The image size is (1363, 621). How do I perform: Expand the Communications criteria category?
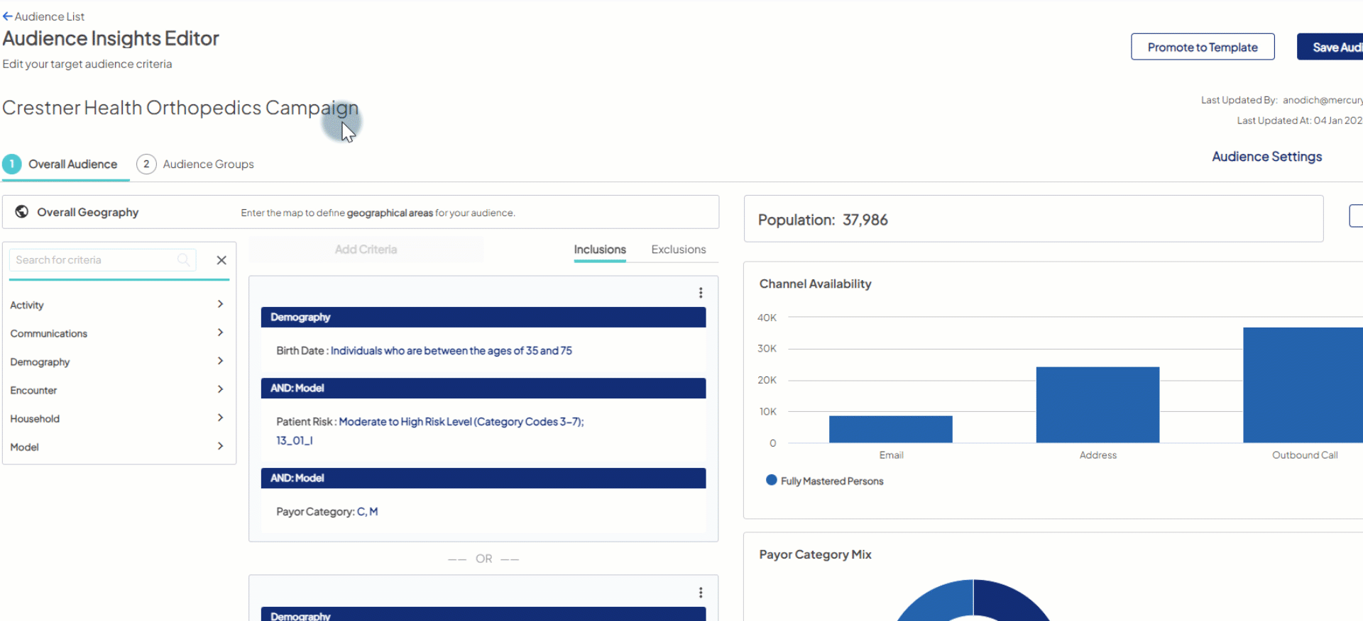point(117,333)
